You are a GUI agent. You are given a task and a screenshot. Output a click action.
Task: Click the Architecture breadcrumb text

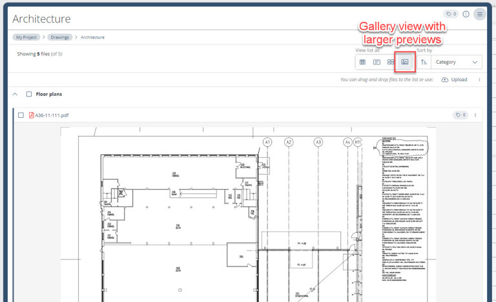[x=92, y=37]
